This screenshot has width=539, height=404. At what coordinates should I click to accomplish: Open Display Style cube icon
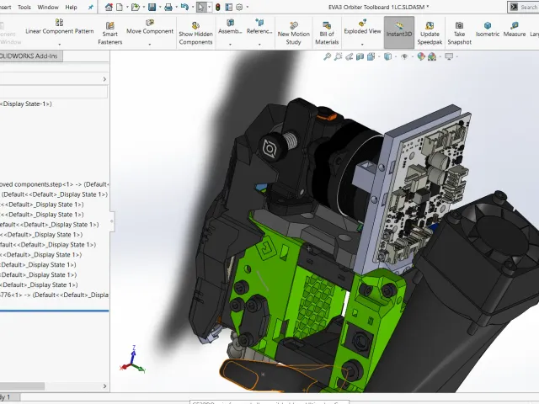coord(387,56)
